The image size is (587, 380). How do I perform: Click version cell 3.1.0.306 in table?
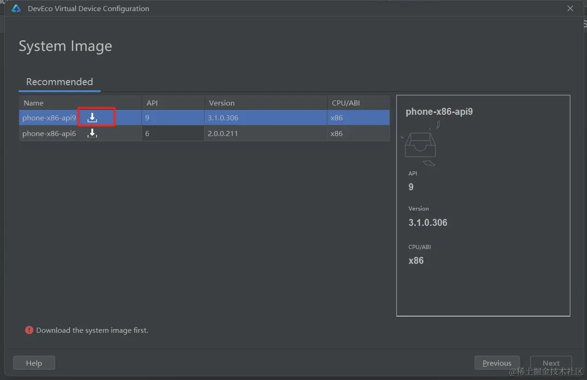pyautogui.click(x=266, y=118)
